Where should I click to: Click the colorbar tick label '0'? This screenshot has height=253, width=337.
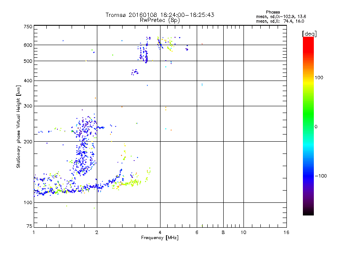(x=316, y=127)
